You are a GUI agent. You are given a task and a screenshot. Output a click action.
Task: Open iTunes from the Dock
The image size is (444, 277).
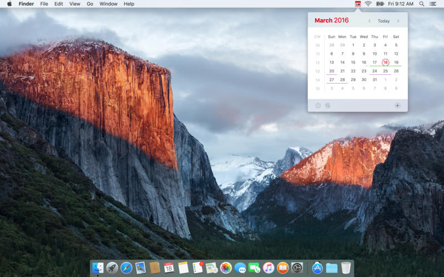(x=269, y=268)
